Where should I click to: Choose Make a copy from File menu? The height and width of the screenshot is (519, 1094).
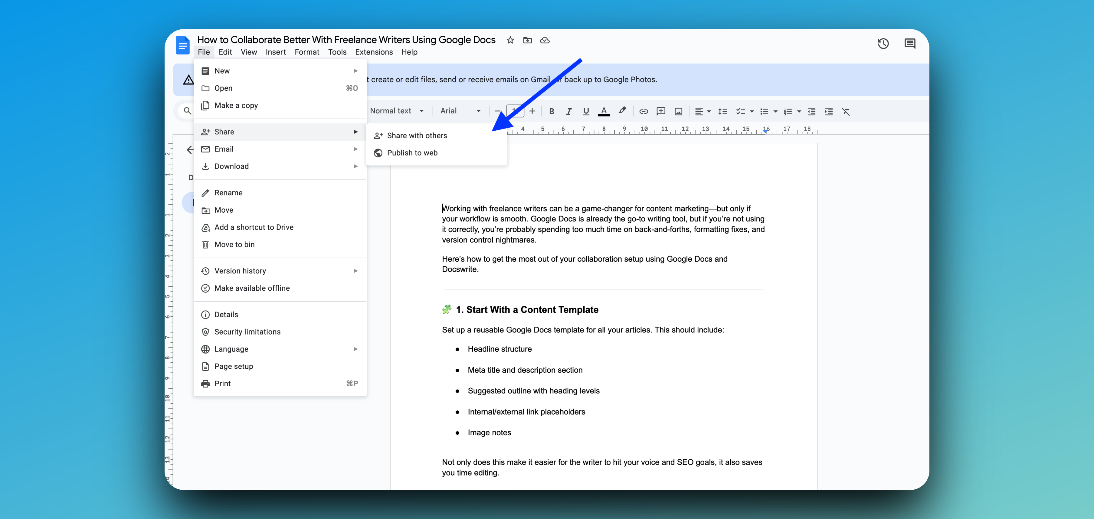[x=236, y=105]
